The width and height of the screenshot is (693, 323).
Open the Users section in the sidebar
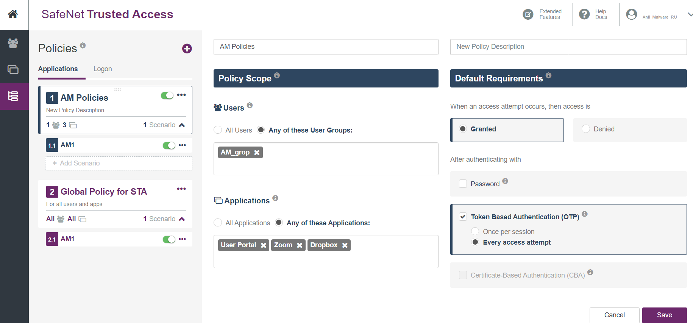pos(13,43)
